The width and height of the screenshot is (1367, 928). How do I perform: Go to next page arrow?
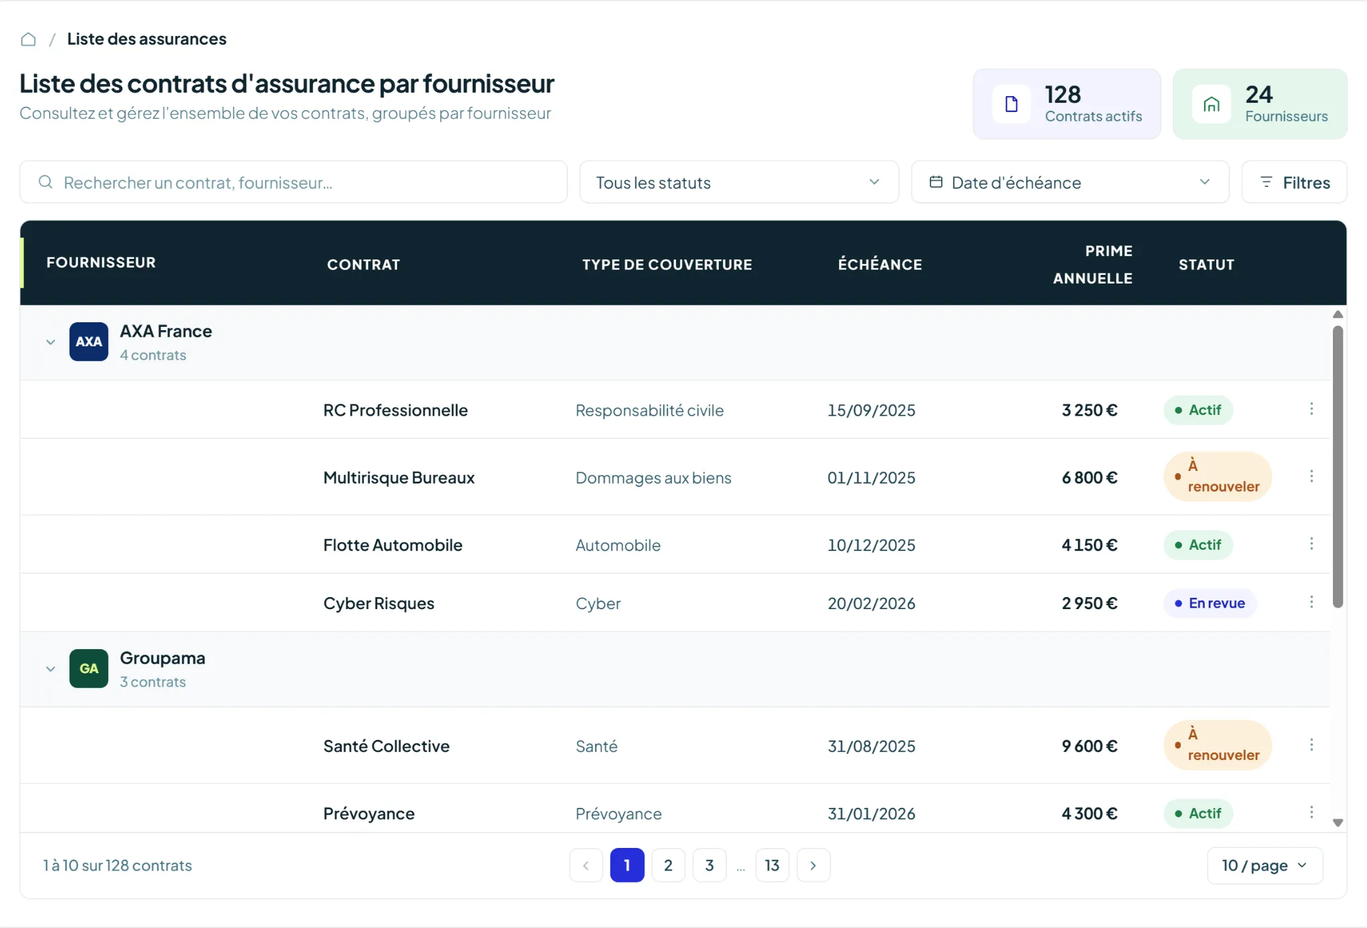click(x=814, y=865)
